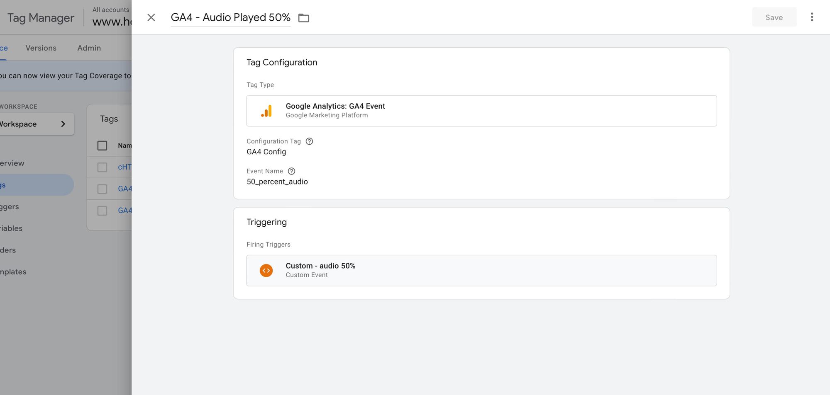Click the Tag Manager logo text
Image resolution: width=830 pixels, height=395 pixels.
click(41, 18)
